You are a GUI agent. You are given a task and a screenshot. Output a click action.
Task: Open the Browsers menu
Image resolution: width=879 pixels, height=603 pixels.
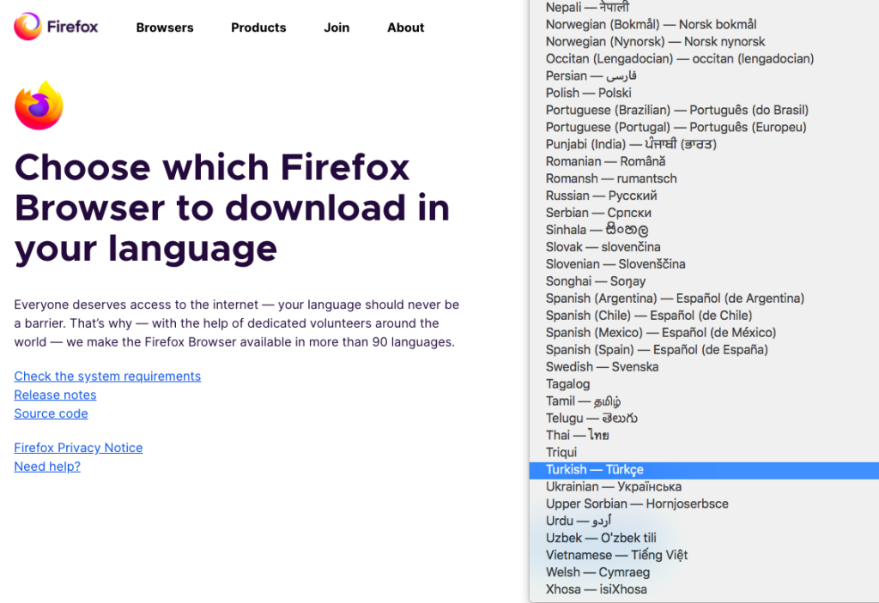click(165, 27)
